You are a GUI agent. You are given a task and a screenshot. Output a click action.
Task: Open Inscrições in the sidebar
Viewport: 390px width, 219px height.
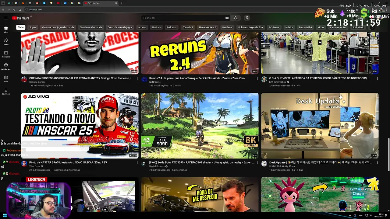click(x=6, y=54)
